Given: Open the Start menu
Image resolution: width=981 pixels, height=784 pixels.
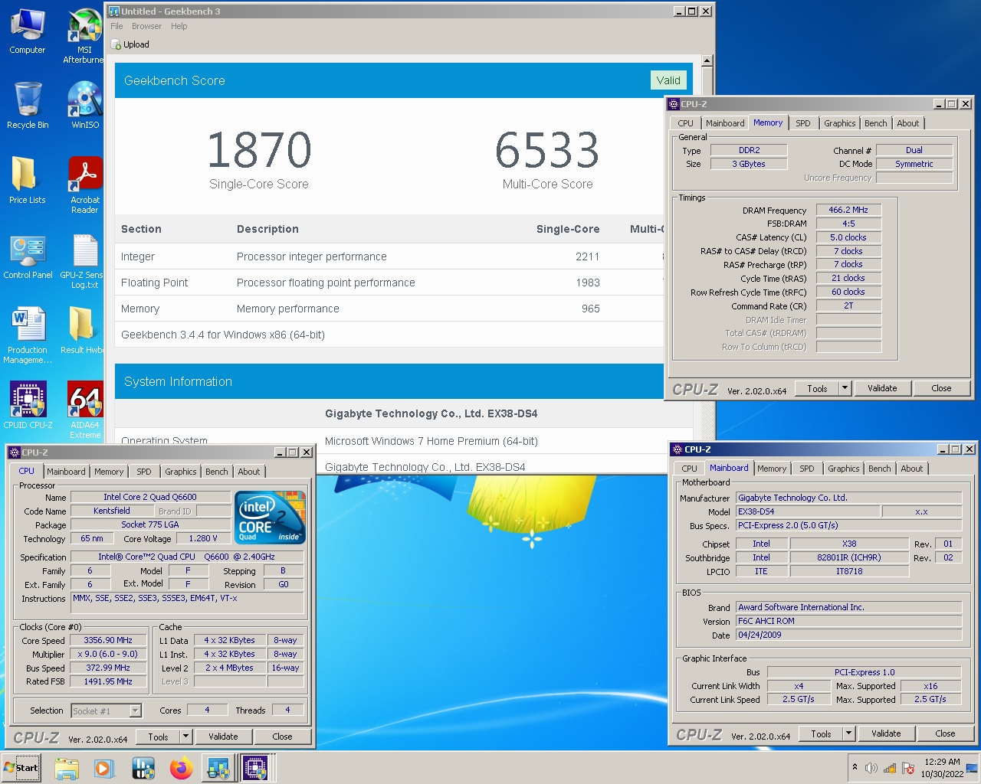Looking at the screenshot, I should pyautogui.click(x=21, y=768).
